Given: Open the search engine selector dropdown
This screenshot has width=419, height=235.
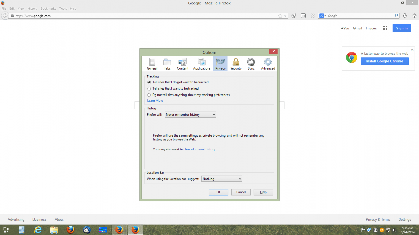Looking at the screenshot, I should click(323, 16).
